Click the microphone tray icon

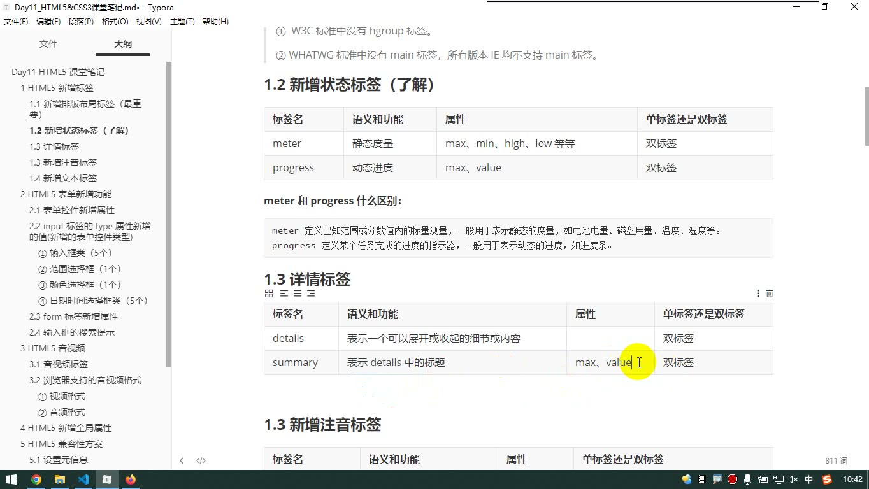coord(747,479)
